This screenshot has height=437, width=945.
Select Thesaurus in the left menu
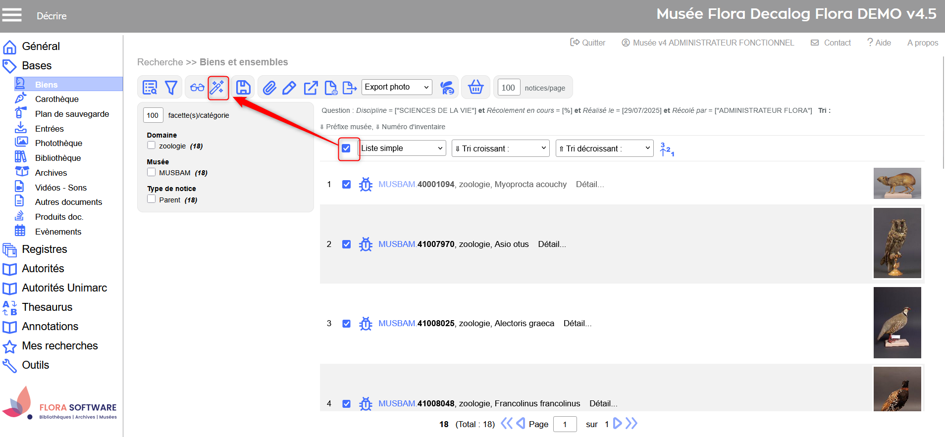click(x=47, y=307)
